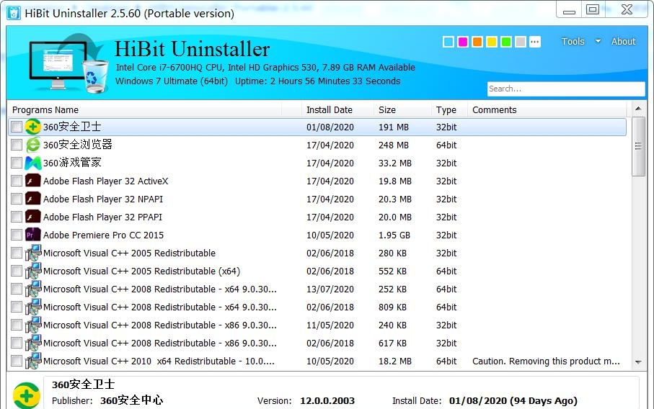Click the Search input field
Image resolution: width=654 pixels, height=409 pixels.
pos(566,89)
